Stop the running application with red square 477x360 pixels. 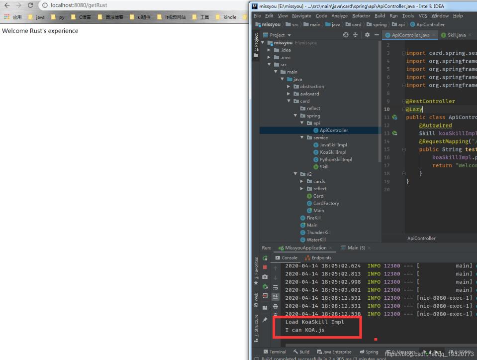coord(265,267)
